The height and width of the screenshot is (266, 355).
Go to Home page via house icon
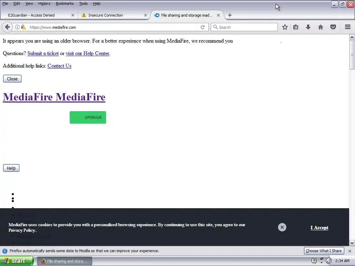(321, 27)
